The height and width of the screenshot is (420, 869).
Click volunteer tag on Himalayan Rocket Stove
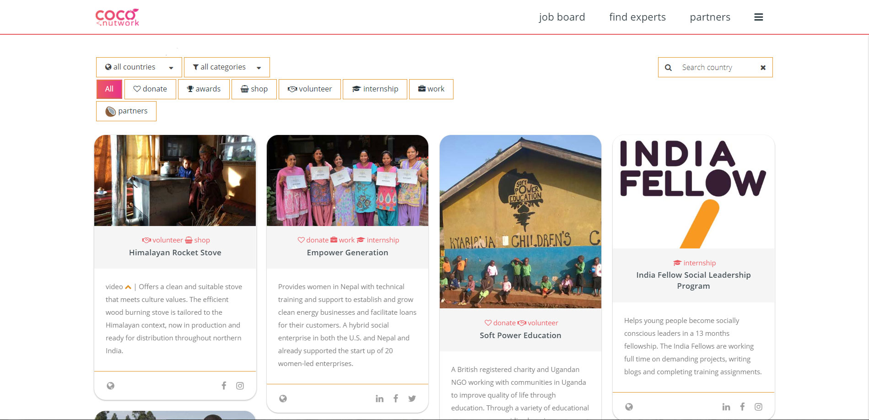pyautogui.click(x=162, y=240)
